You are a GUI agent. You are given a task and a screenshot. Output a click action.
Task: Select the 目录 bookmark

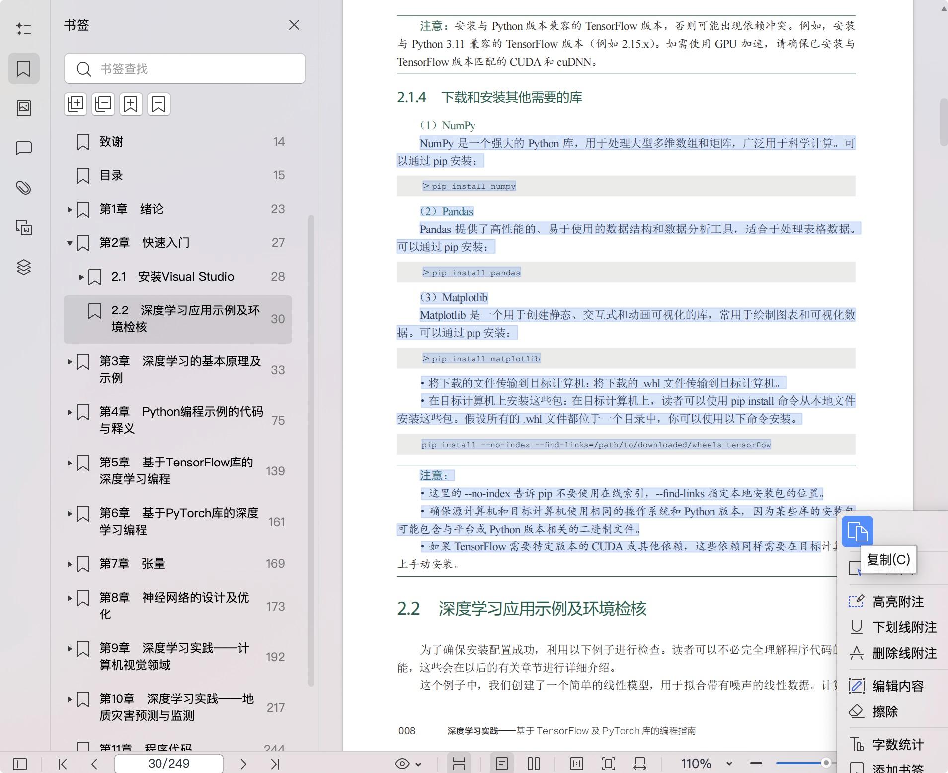point(178,175)
